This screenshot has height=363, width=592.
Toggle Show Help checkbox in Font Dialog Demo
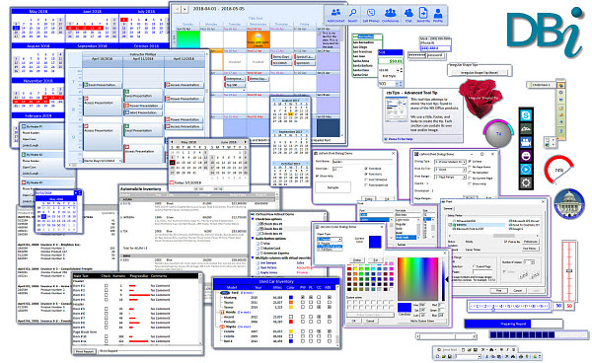pos(318,177)
